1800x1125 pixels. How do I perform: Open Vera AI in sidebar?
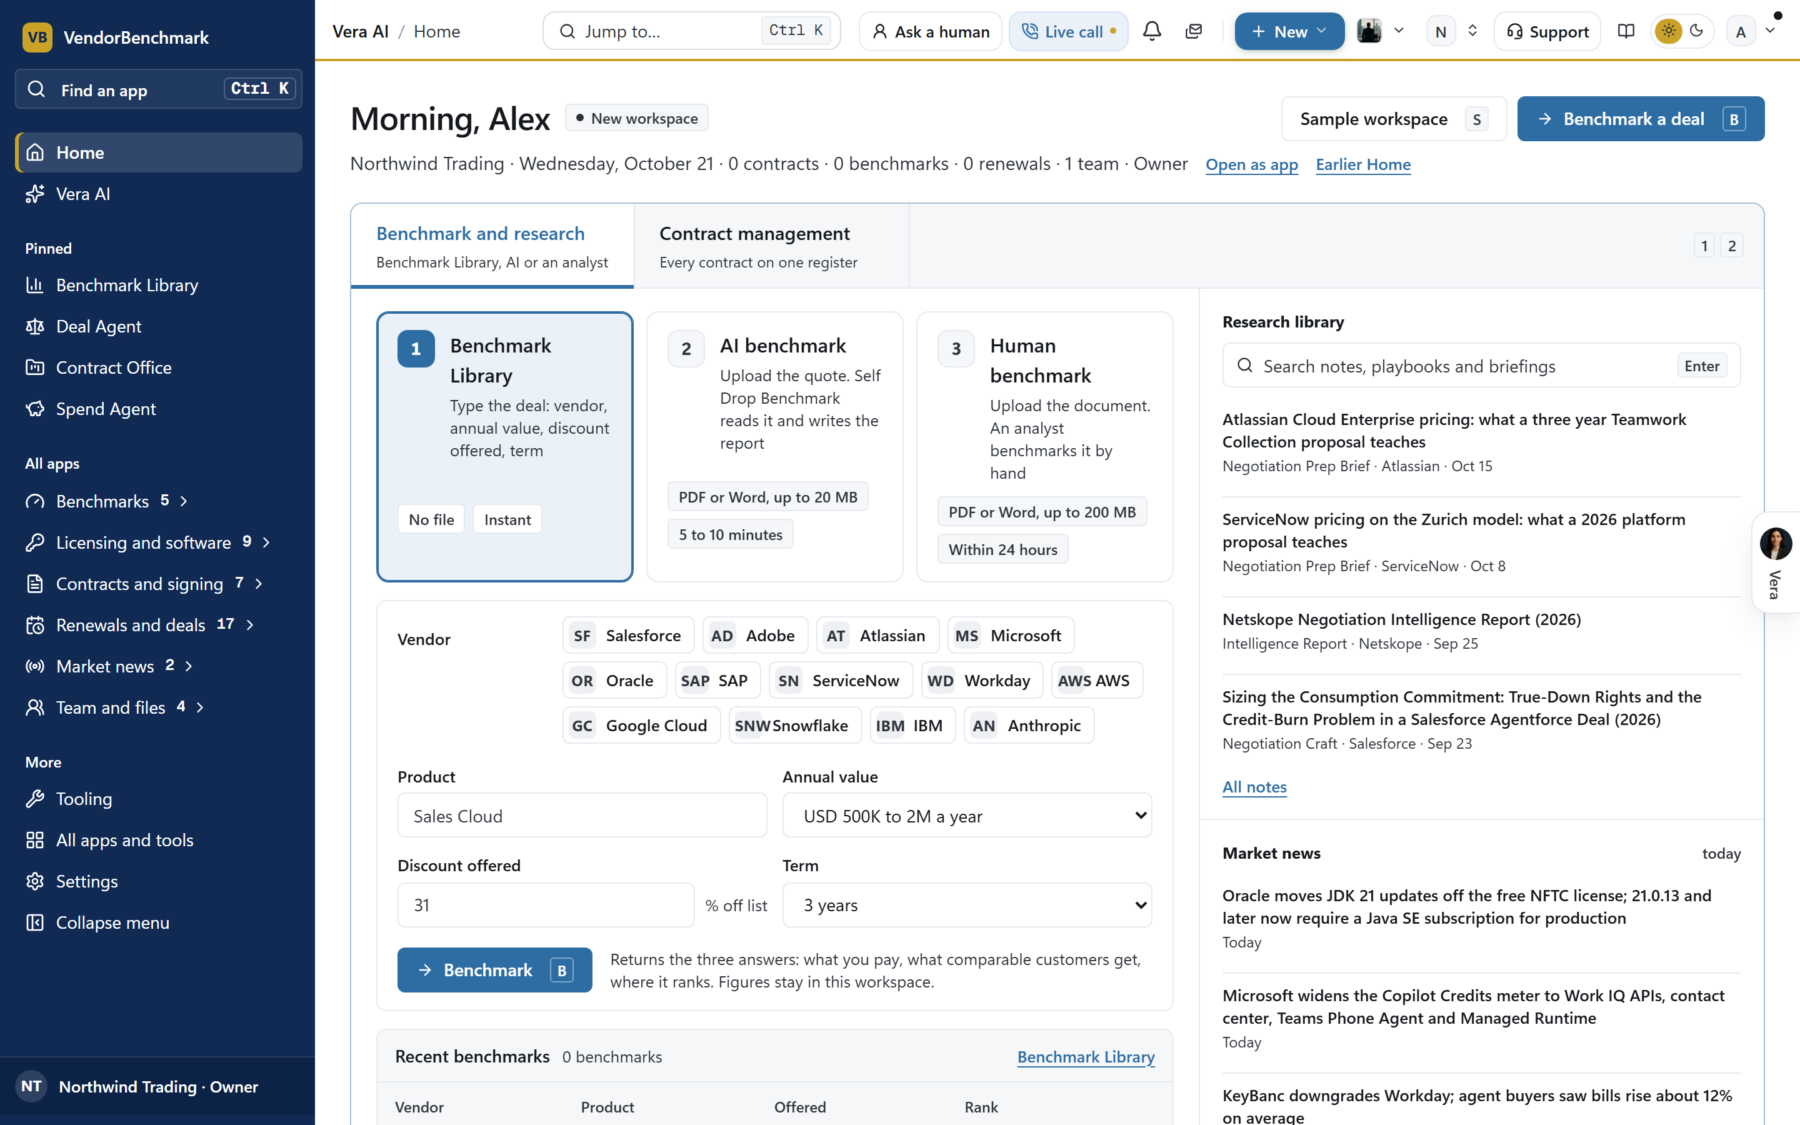tap(158, 194)
